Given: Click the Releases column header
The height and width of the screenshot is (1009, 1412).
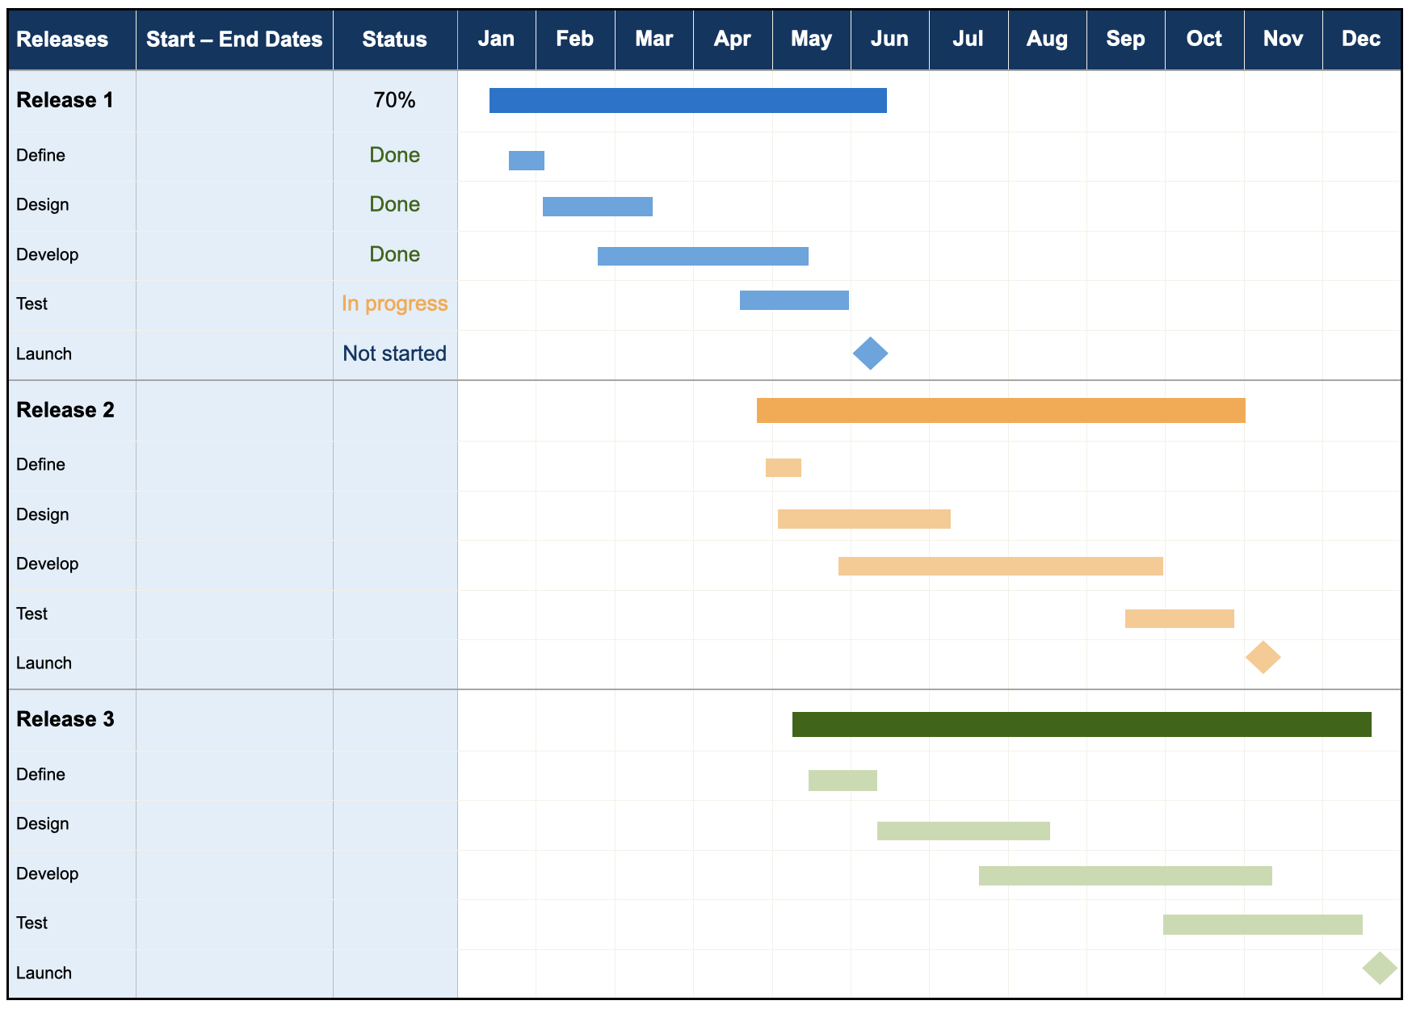Looking at the screenshot, I should [x=63, y=38].
